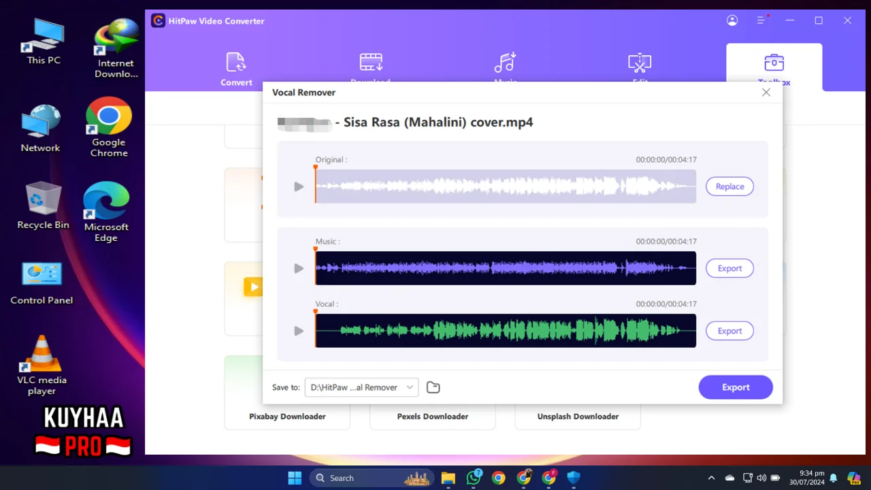
Task: Open the Save to folder dropdown
Action: click(361, 387)
